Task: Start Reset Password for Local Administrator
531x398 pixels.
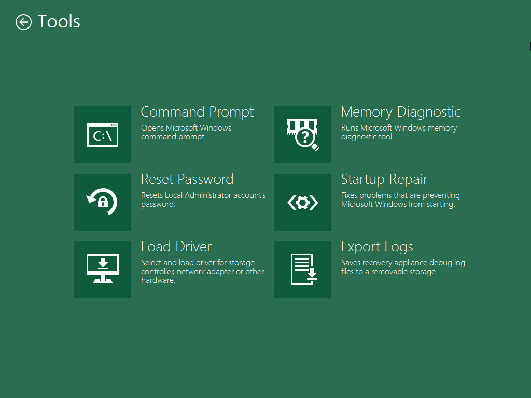Action: pyautogui.click(x=187, y=179)
